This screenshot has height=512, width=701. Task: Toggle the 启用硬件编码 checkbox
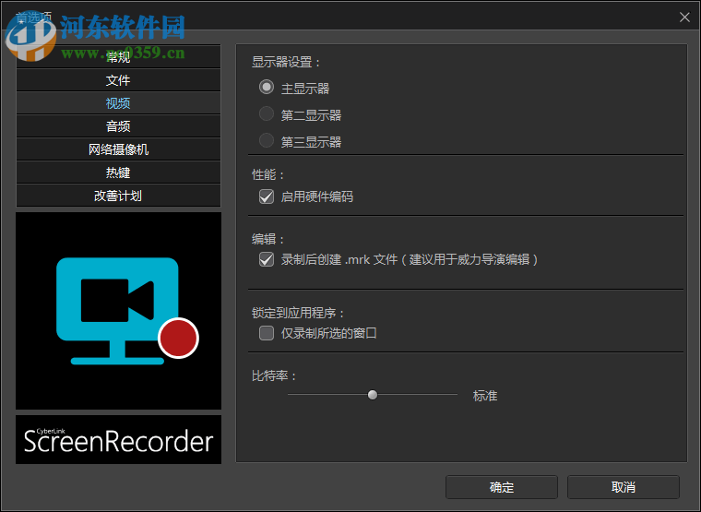[267, 196]
